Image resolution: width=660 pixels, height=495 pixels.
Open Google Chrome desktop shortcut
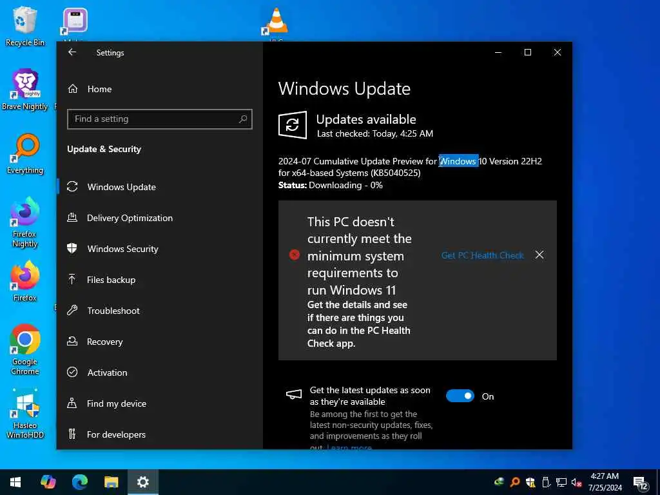25,349
